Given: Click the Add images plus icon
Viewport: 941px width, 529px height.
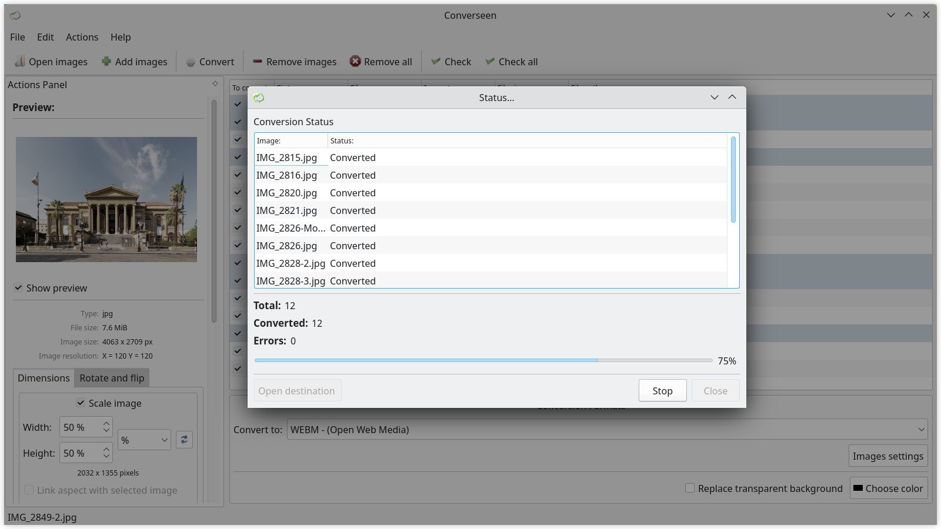Looking at the screenshot, I should pyautogui.click(x=106, y=61).
